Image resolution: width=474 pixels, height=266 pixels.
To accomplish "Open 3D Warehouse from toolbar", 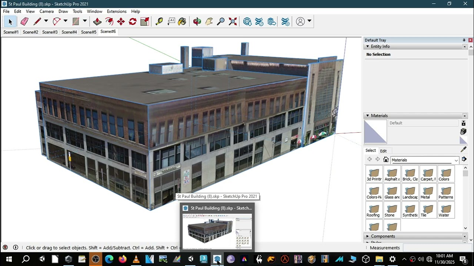I will (x=247, y=22).
